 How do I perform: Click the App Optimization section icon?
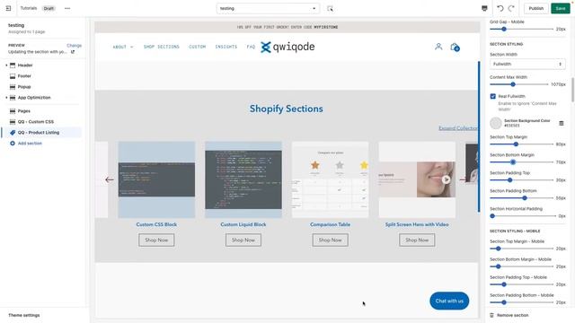tap(13, 98)
